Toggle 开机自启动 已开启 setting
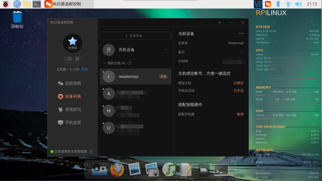322x181 pixels. pyautogui.click(x=238, y=91)
